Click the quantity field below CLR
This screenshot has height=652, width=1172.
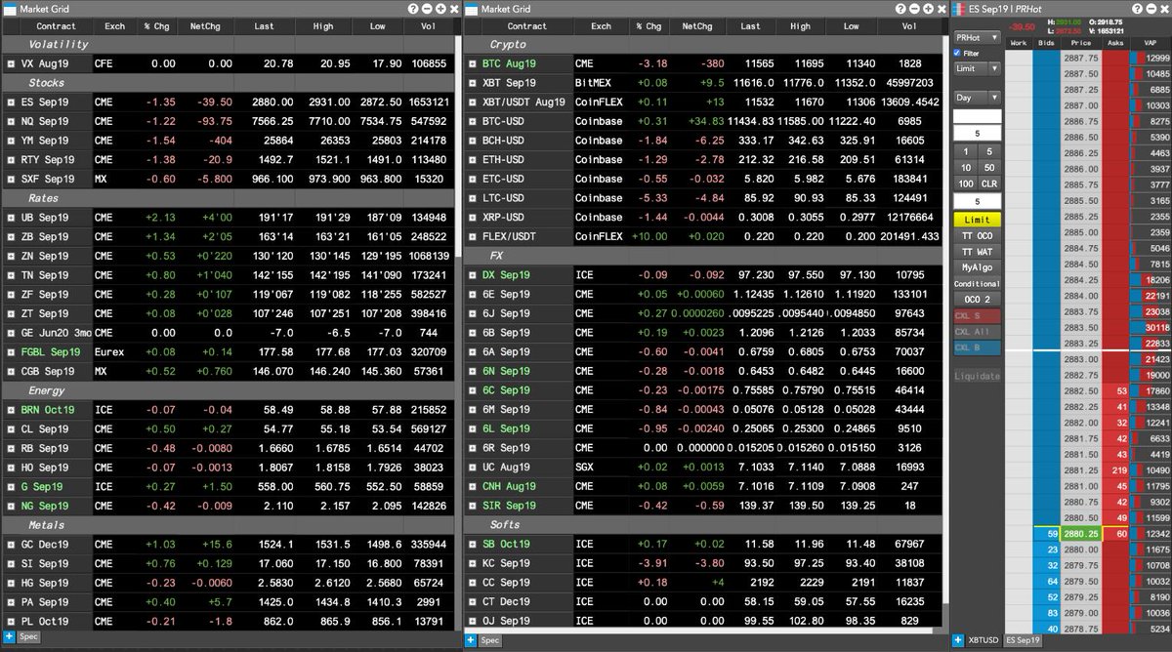coord(977,202)
